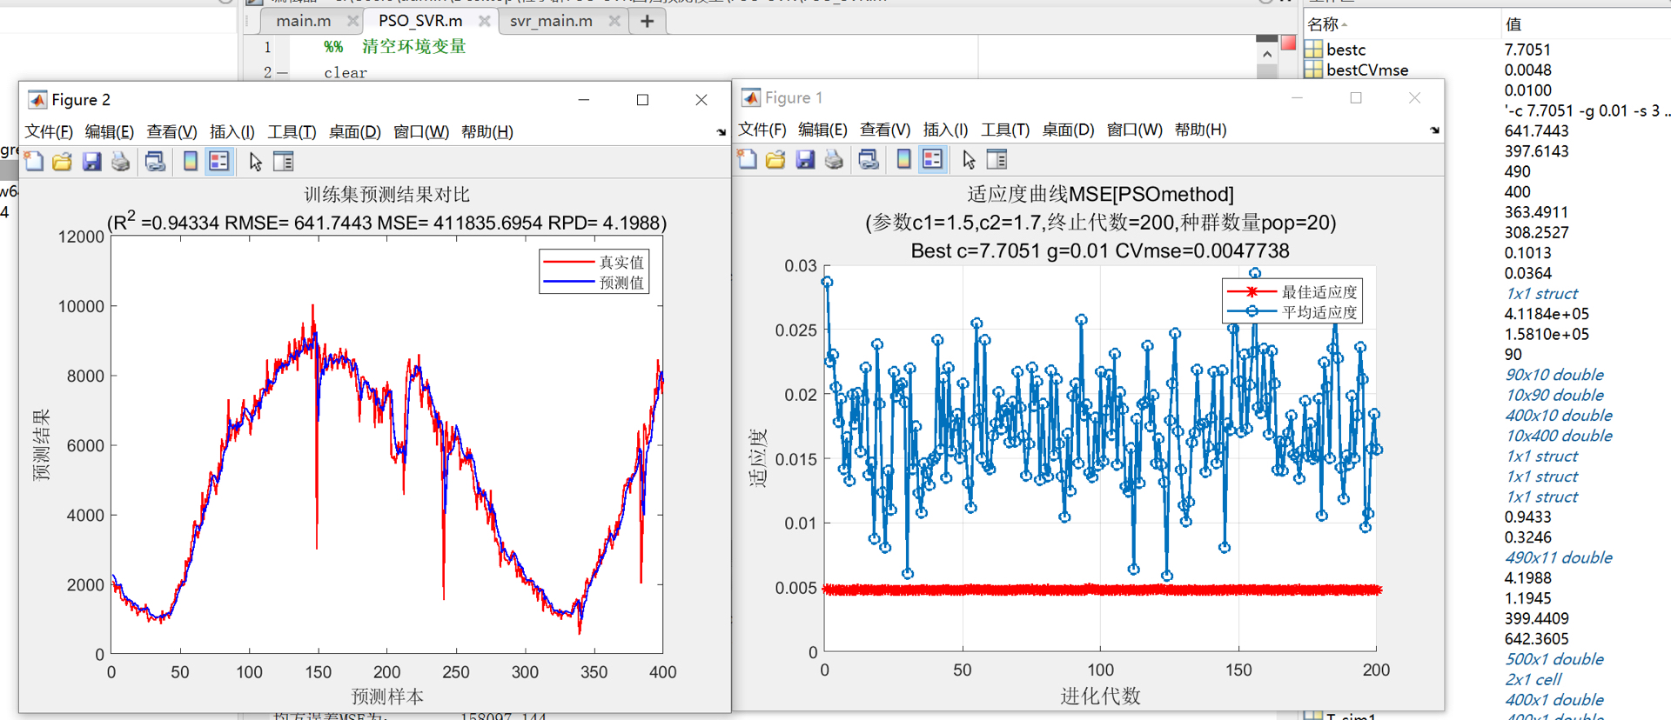The image size is (1671, 720).
Task: Open Property Inspector icon in Figure 1 toolbar
Action: pos(997,159)
